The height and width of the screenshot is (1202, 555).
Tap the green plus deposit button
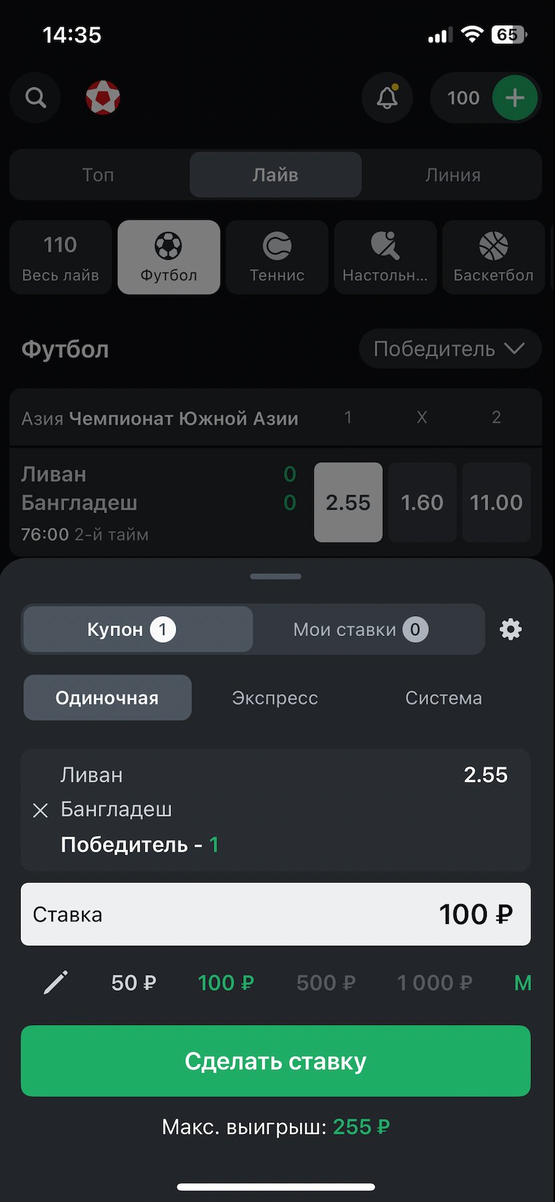click(514, 98)
